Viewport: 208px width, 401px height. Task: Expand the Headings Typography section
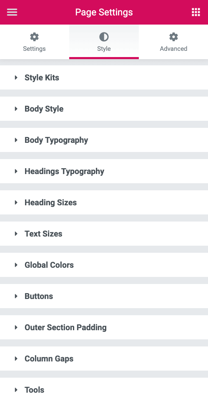pos(104,171)
